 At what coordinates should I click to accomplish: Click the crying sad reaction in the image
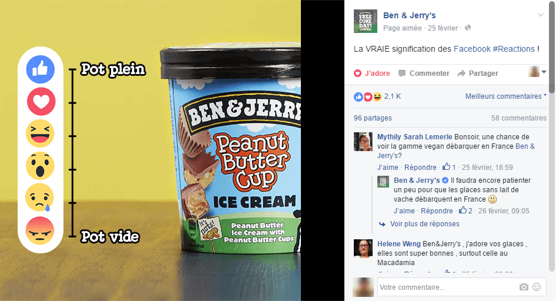pos(39,198)
